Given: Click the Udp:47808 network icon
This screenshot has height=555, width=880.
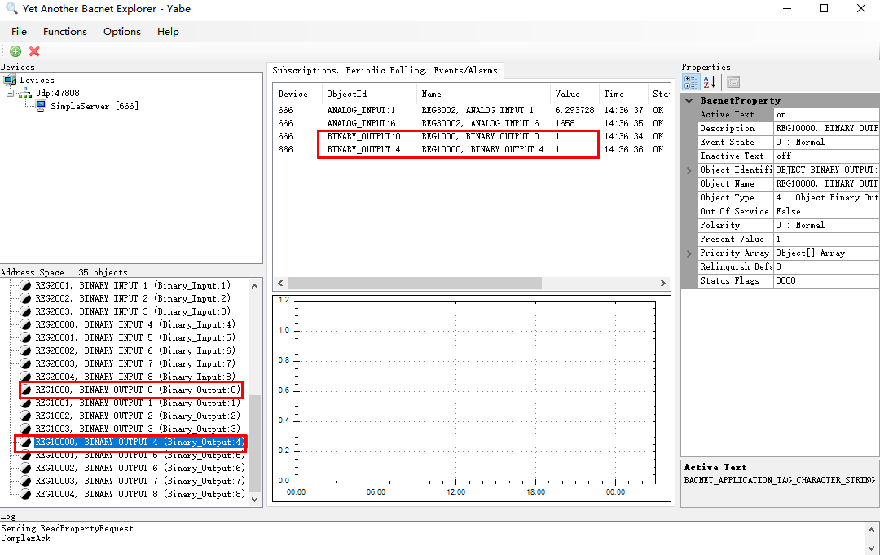Looking at the screenshot, I should [x=25, y=93].
